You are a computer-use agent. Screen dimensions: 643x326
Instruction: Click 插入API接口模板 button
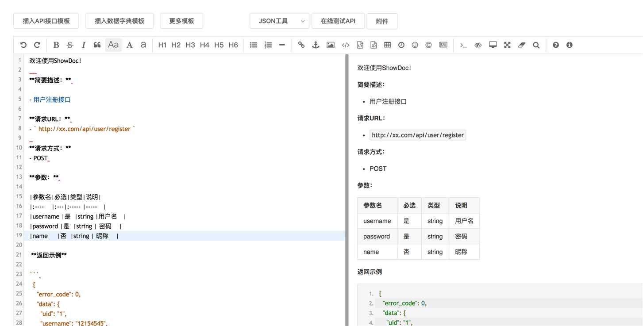46,21
